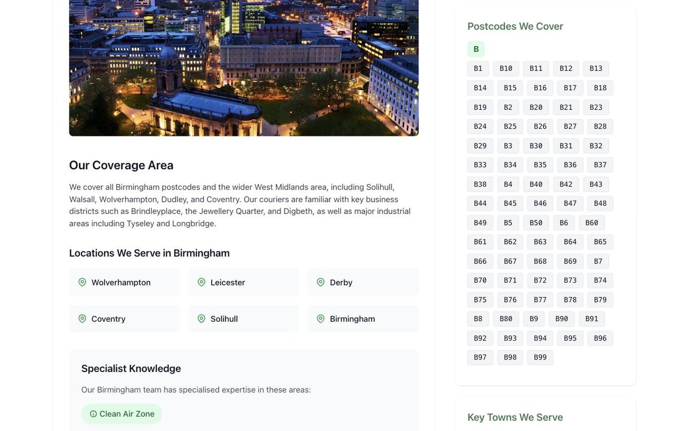
Task: Click the pin icon beside Solihull
Action: 201,319
